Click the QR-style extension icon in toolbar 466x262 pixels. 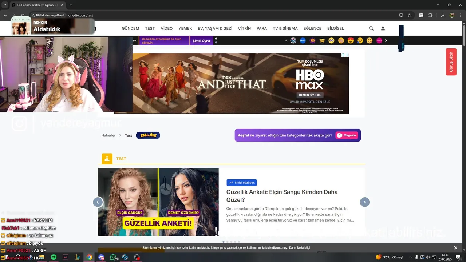click(421, 15)
